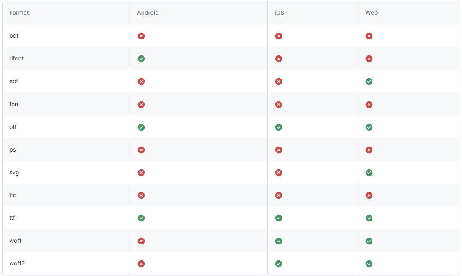Select the otf format row label
The height and width of the screenshot is (276, 462).
(x=13, y=127)
